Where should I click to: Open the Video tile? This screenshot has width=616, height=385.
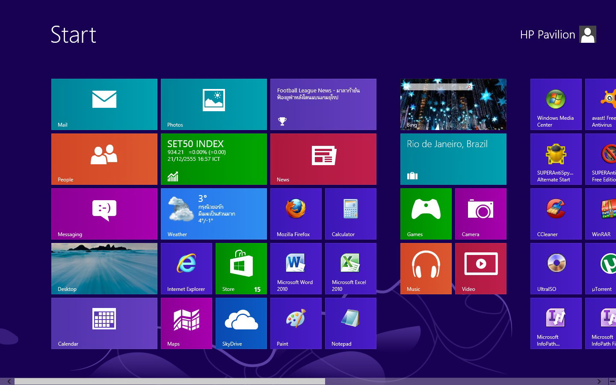(x=481, y=269)
